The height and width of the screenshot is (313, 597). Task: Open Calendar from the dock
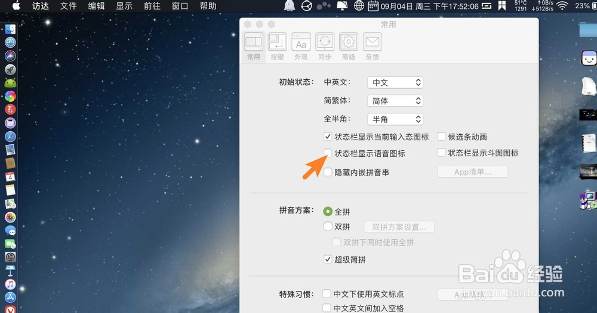(x=10, y=176)
